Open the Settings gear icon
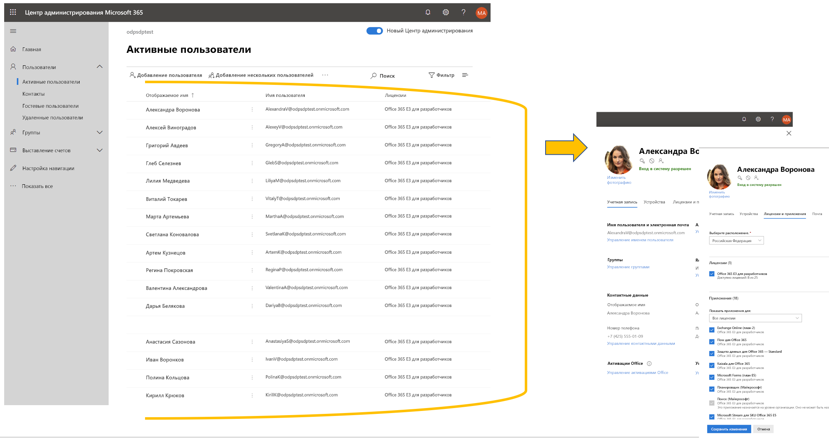Screen dimensions: 829x438 tap(446, 12)
